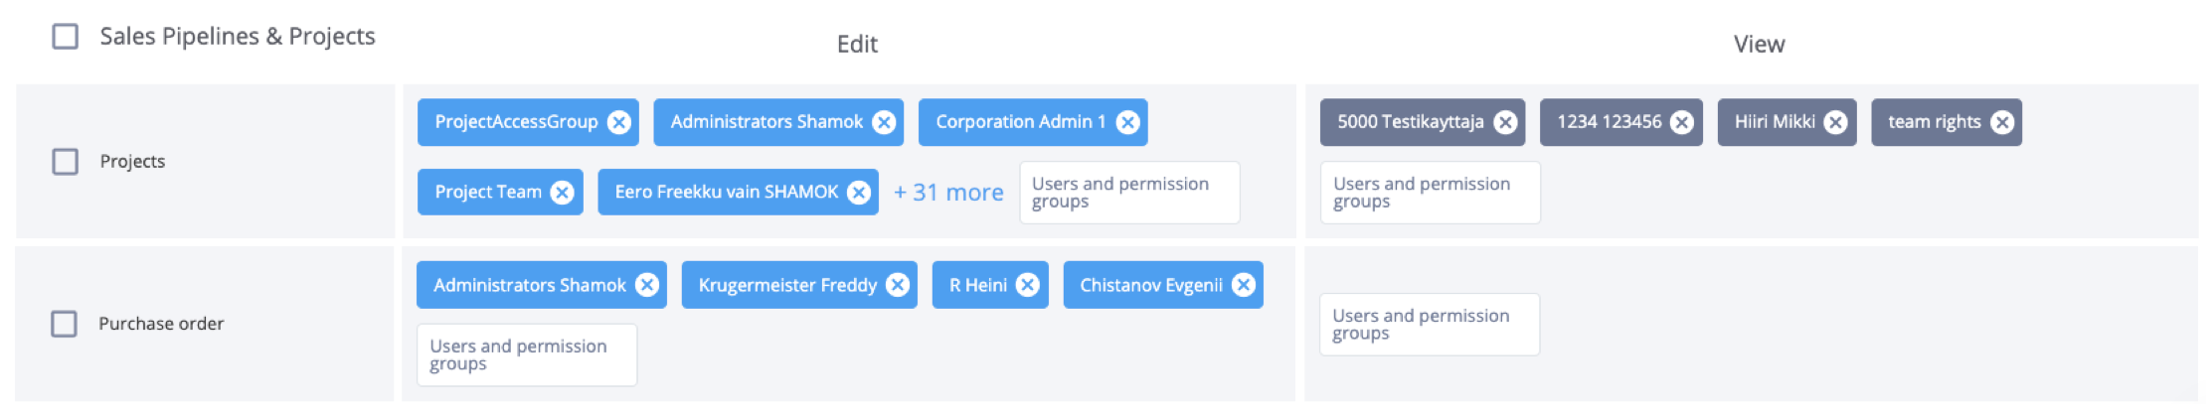Remove team rights chip
The width and height of the screenshot is (2212, 419).
coord(2002,122)
